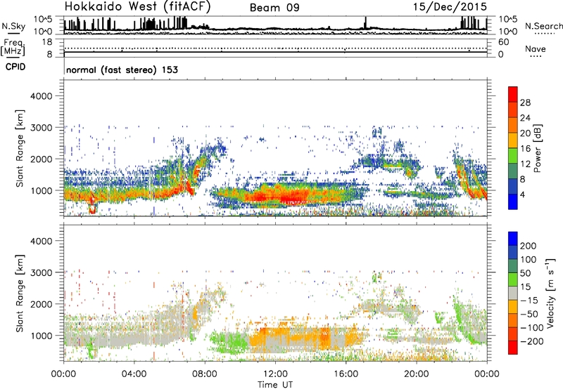Click the red top segment of Power color bar

(513, 94)
